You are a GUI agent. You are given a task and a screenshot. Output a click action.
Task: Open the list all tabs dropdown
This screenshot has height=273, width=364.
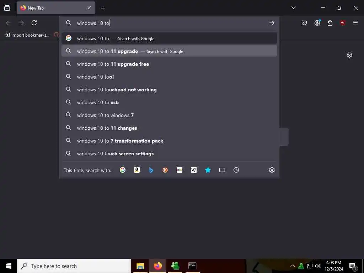(x=293, y=8)
